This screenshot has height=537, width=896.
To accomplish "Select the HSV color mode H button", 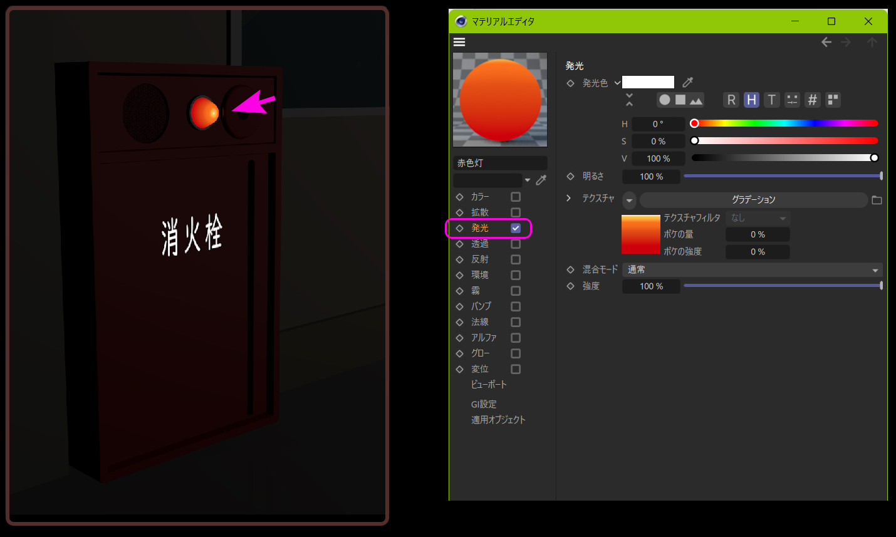I will pos(751,100).
